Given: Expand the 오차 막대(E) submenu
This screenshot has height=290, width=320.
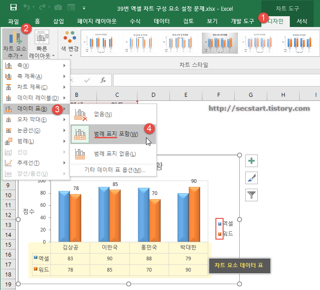Looking at the screenshot, I should 37,120.
